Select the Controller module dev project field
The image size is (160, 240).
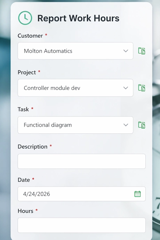pyautogui.click(x=75, y=88)
